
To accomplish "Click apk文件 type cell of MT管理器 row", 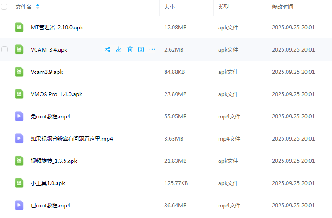I will click(x=228, y=28).
